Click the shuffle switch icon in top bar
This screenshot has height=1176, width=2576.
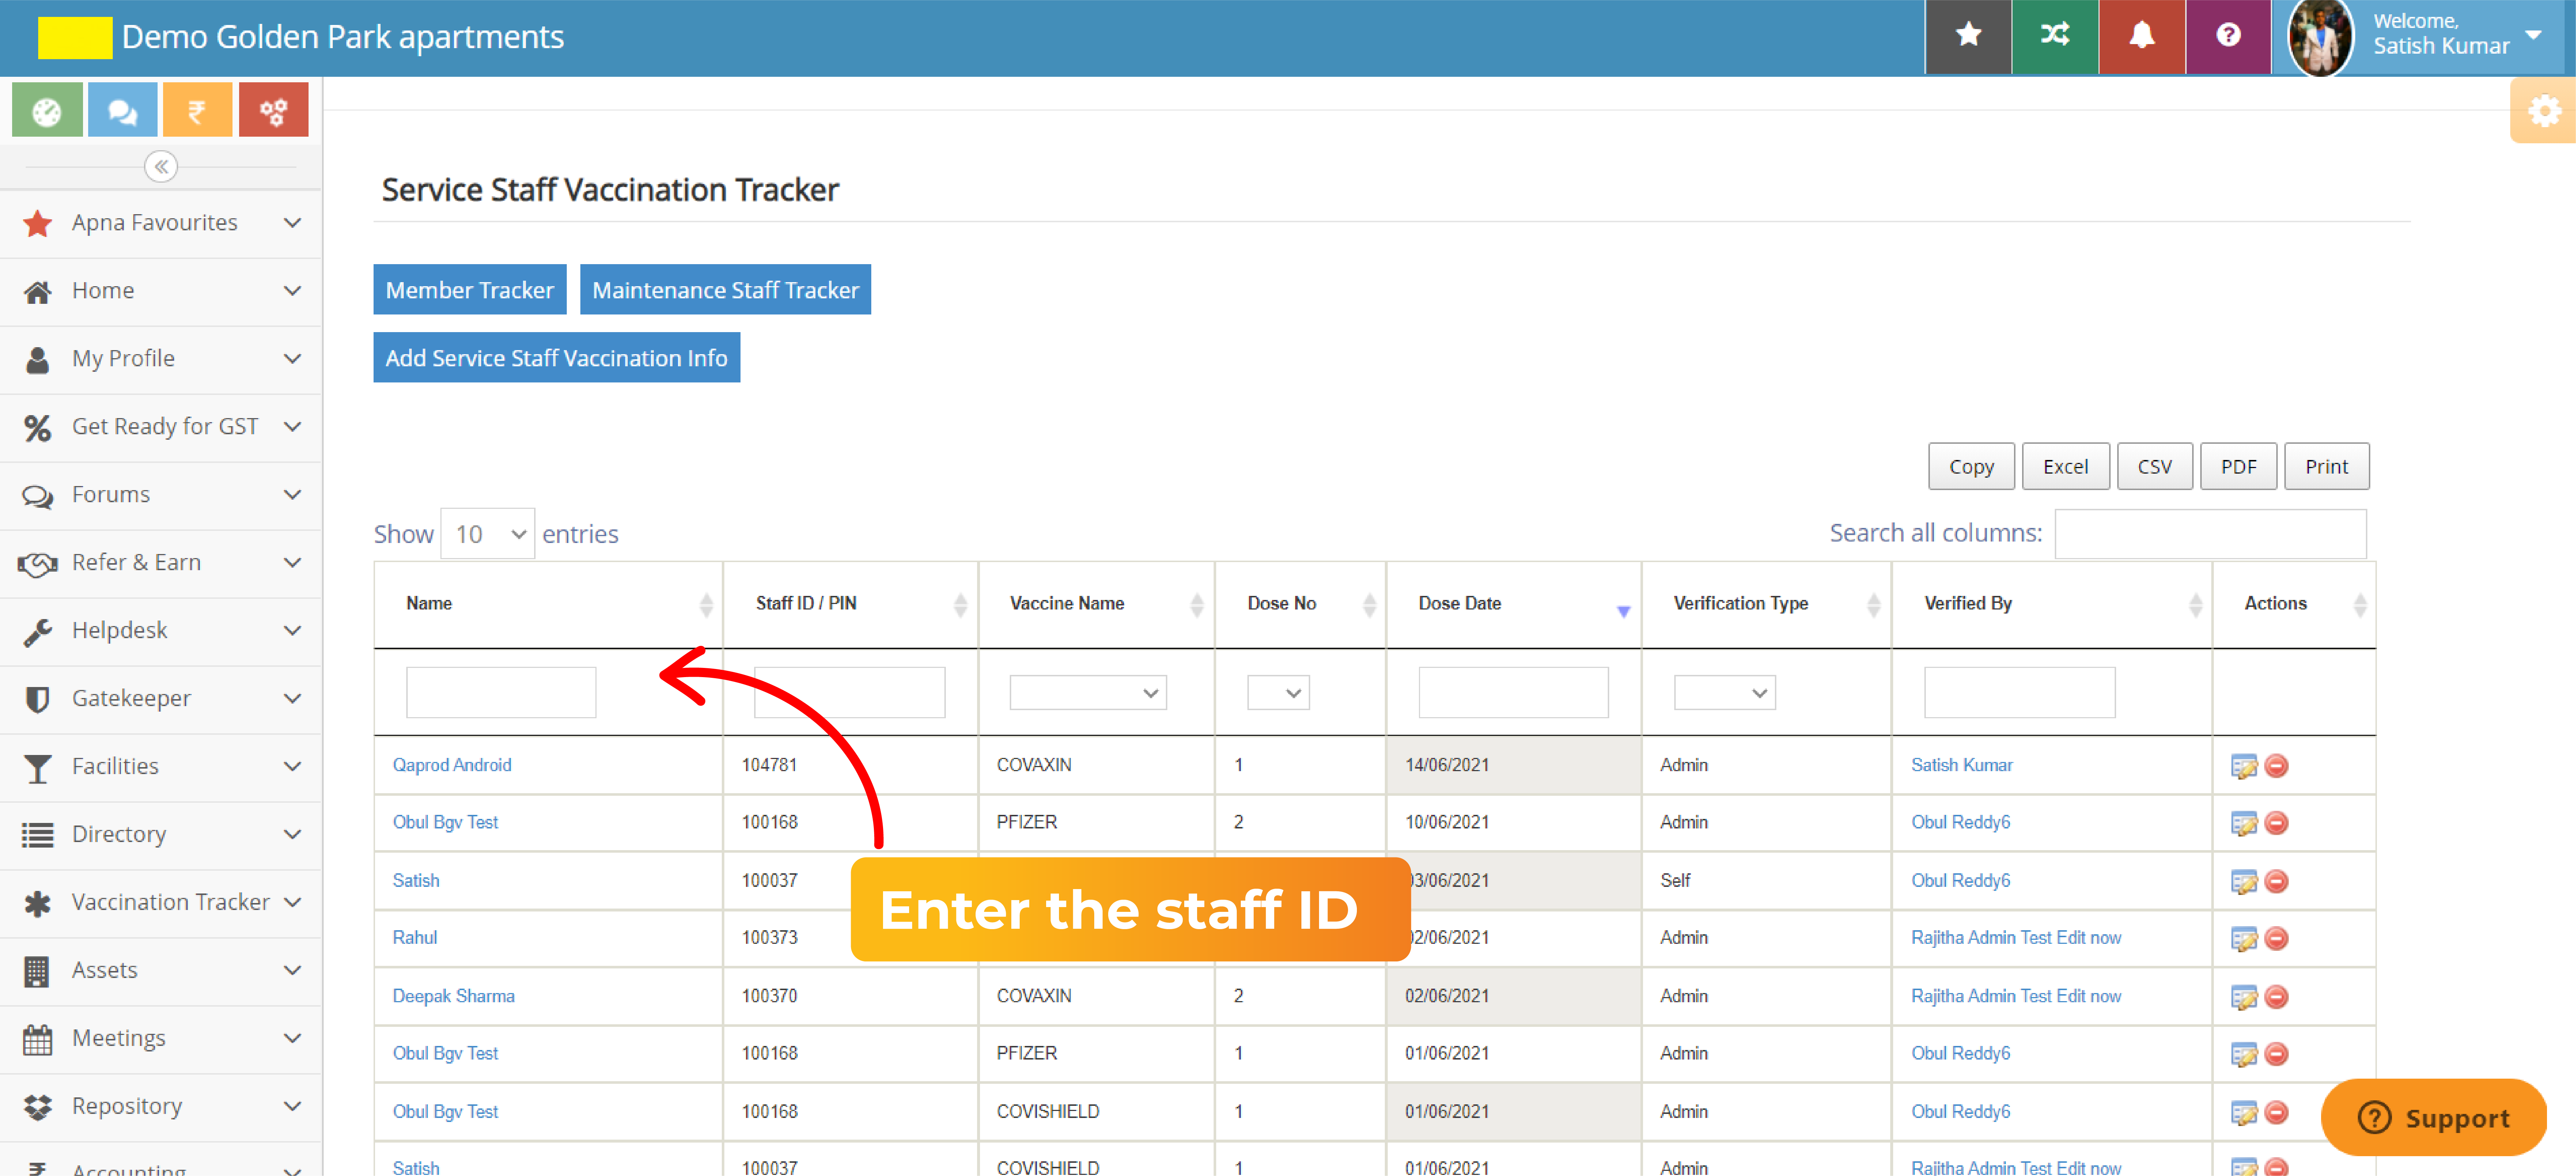click(2055, 36)
